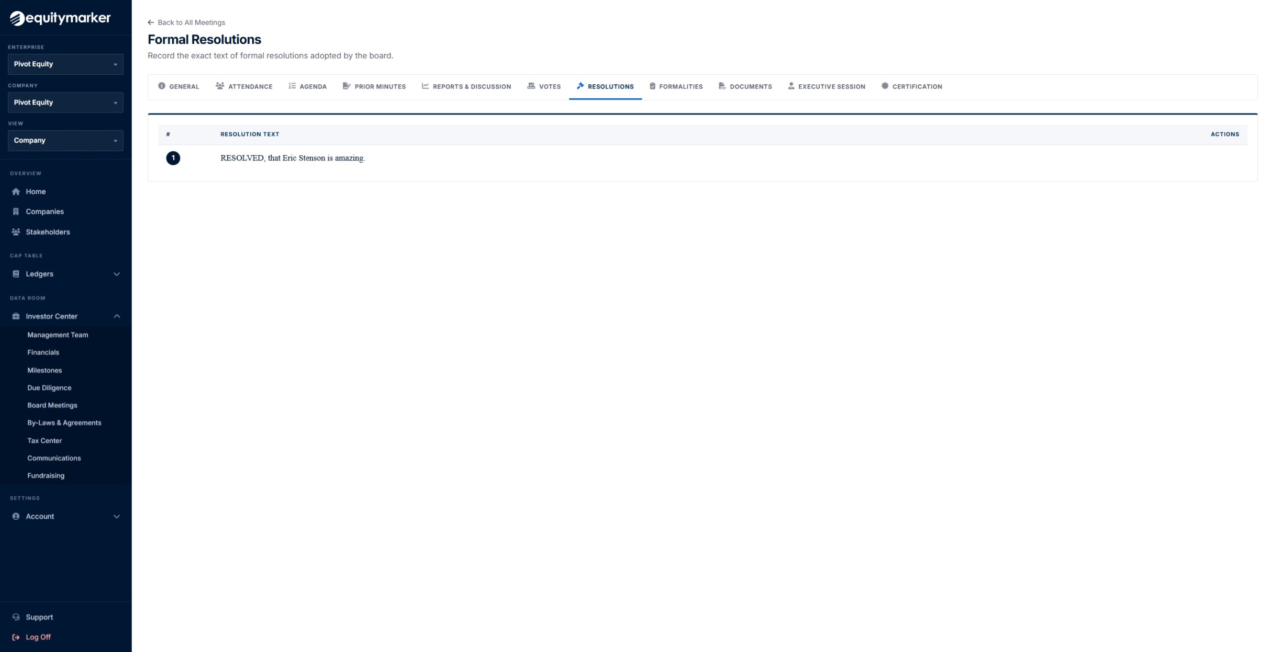1274x652 pixels.
Task: Open the Formalities tab
Action: point(676,87)
